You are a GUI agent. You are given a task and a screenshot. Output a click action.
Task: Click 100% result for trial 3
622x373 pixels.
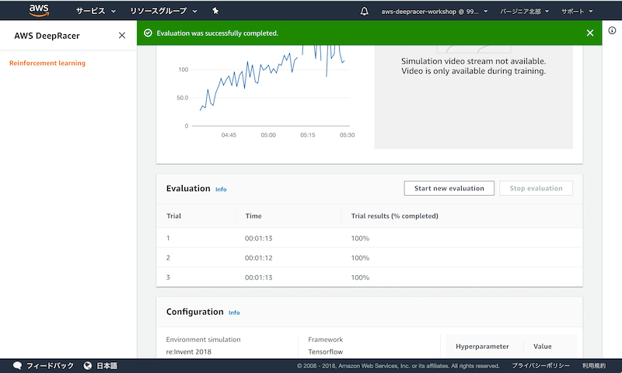pos(360,277)
